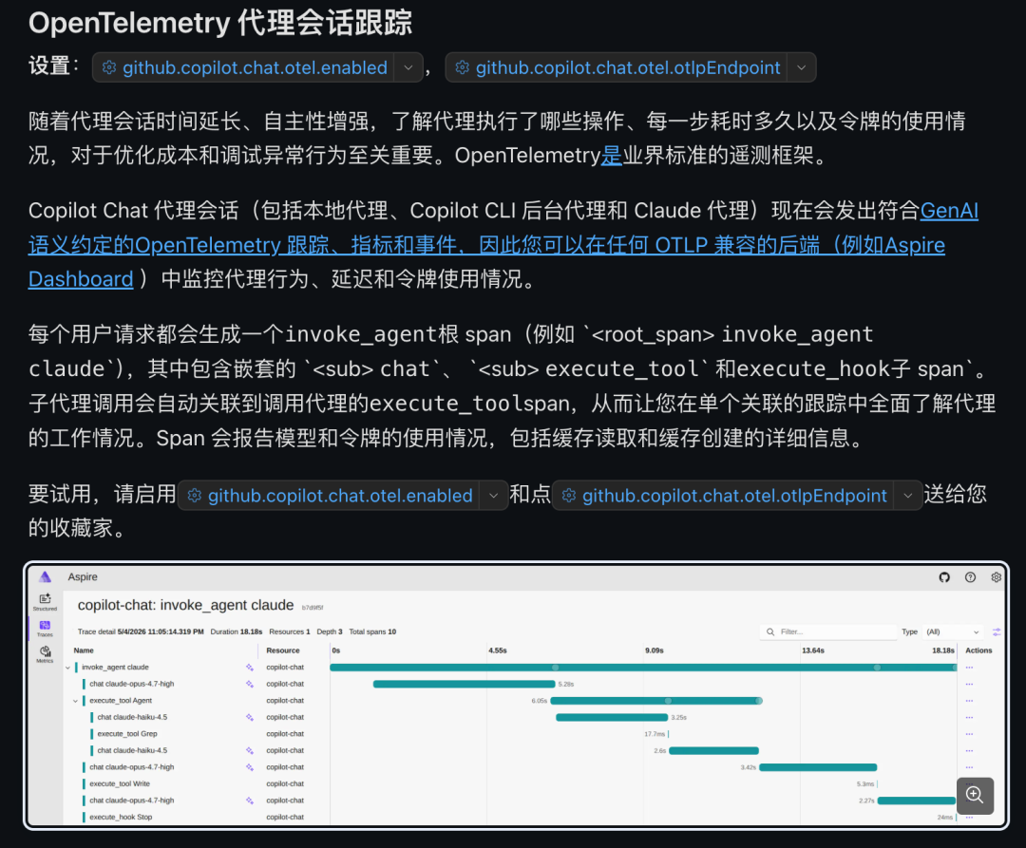This screenshot has height=848, width=1026.
Task: Click sparkle icon on first chat claude-opus-4.7-high row
Action: coord(249,684)
